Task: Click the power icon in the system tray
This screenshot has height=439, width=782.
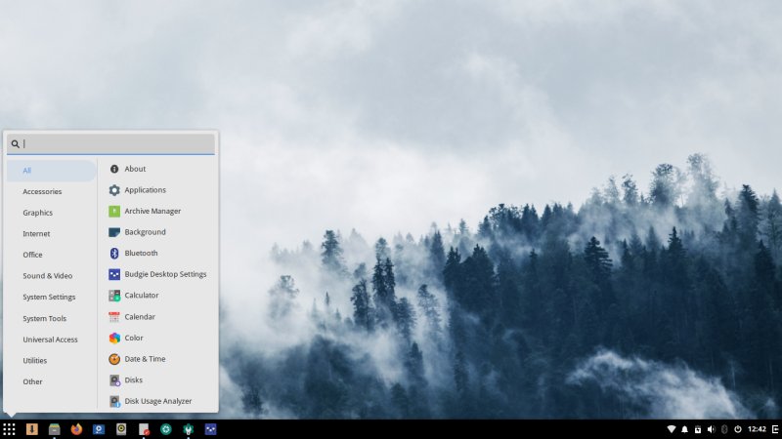Action: click(737, 429)
